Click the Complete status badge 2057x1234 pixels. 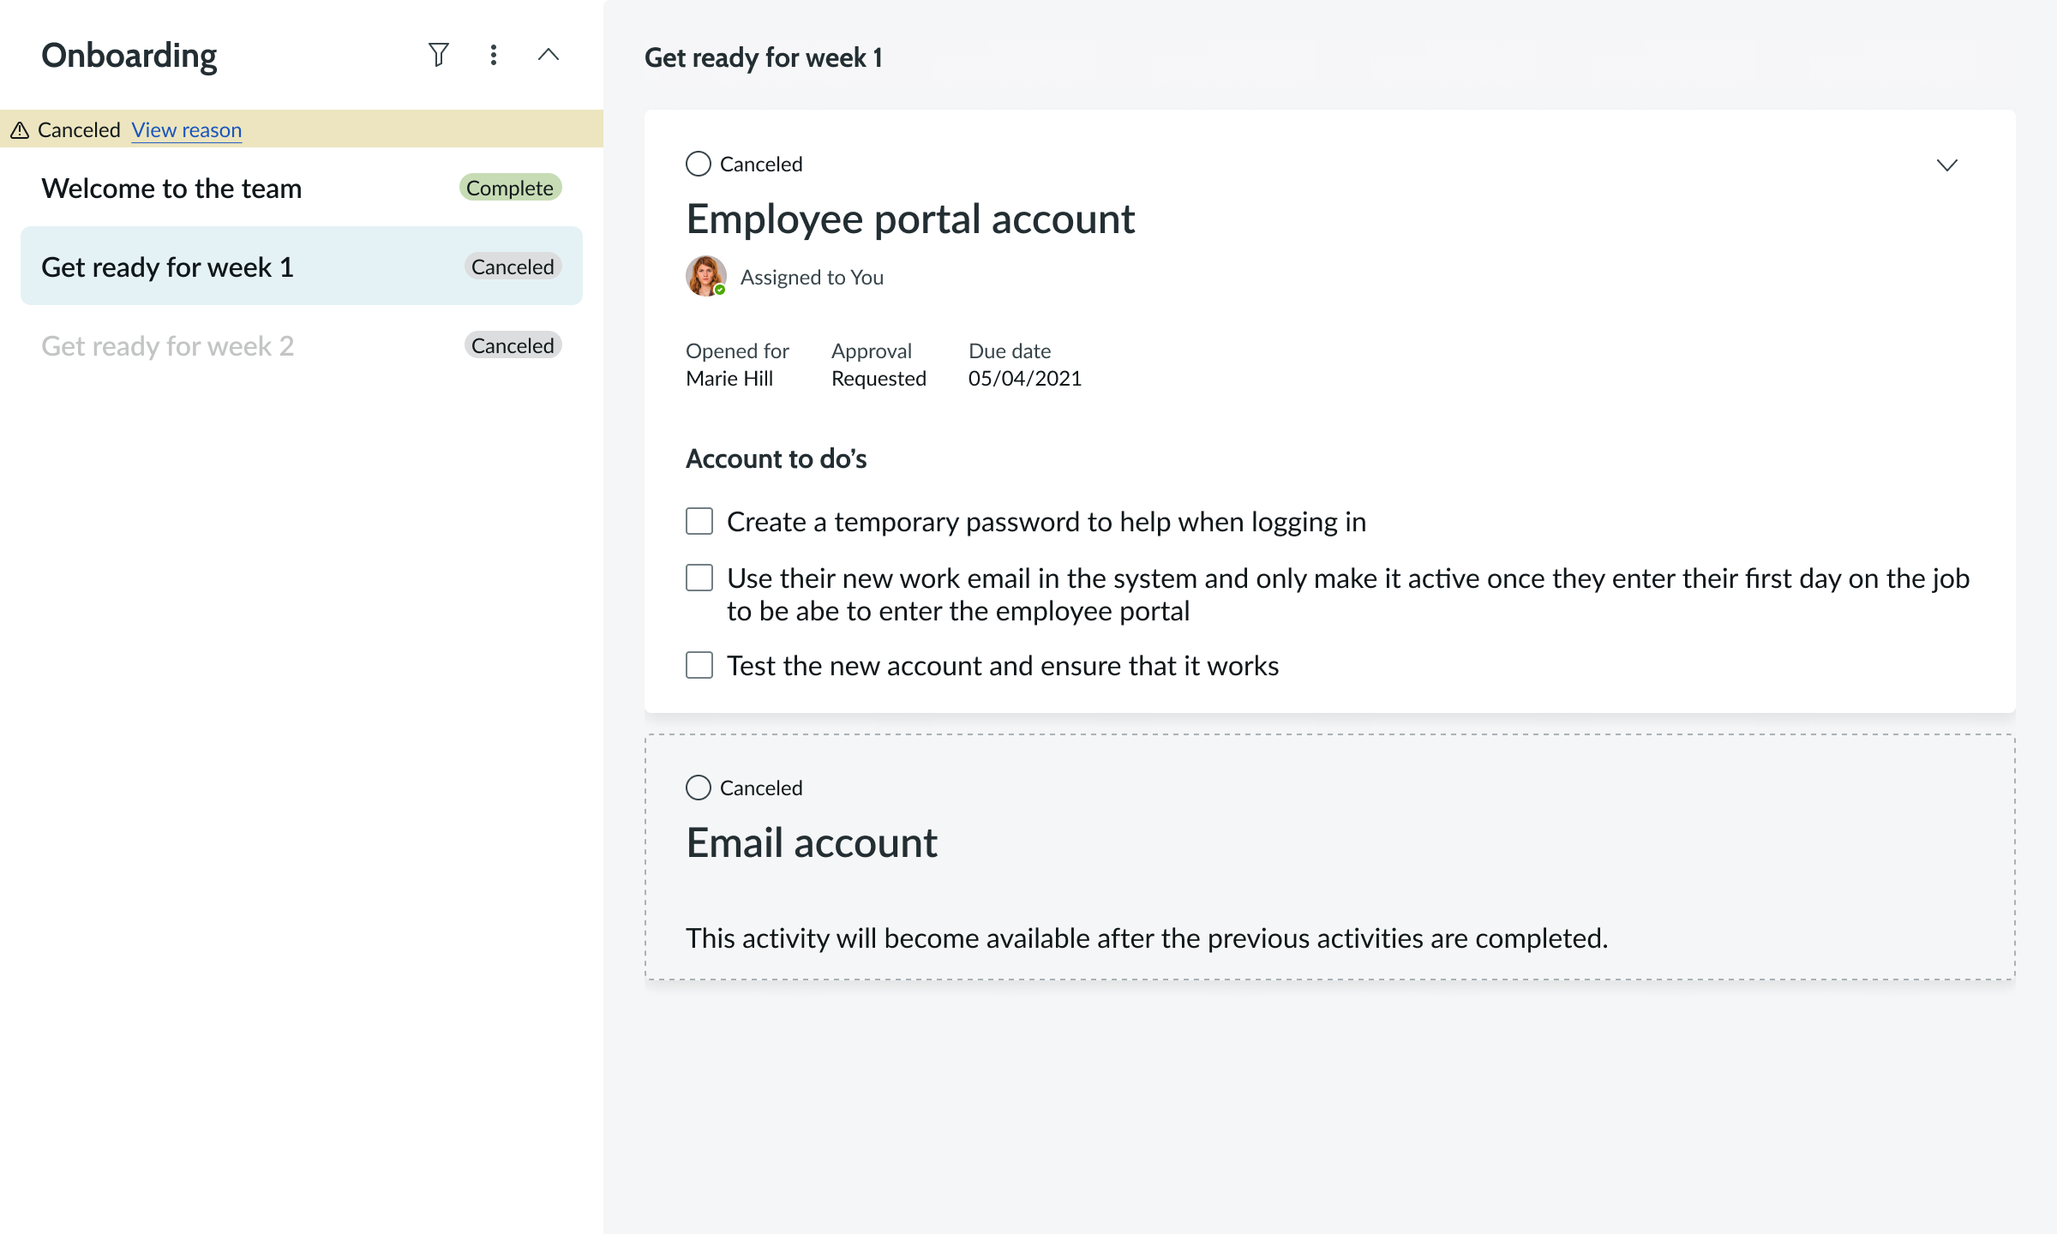tap(510, 189)
